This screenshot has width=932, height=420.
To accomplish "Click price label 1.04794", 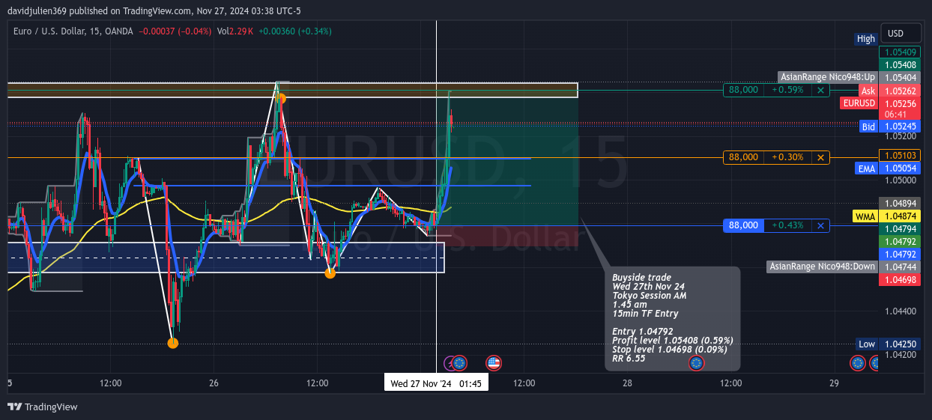I will 899,229.
